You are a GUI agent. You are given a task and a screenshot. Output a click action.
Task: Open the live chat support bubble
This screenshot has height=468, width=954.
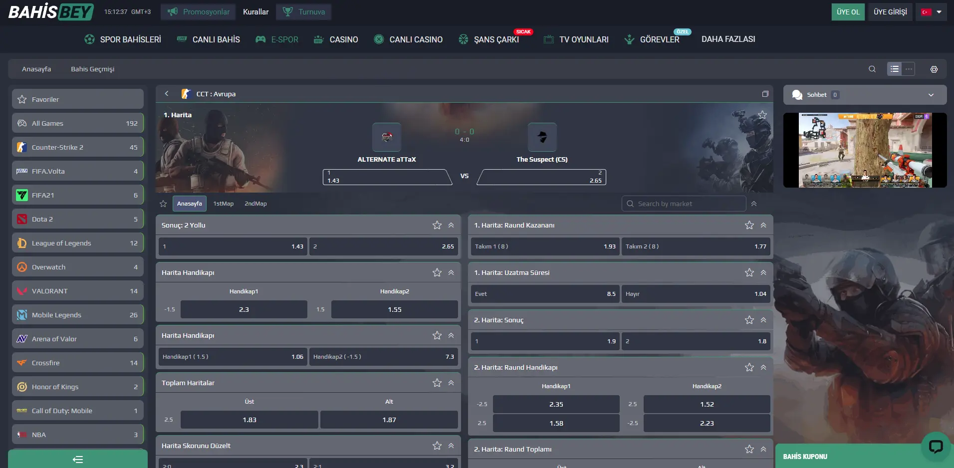[x=936, y=446]
